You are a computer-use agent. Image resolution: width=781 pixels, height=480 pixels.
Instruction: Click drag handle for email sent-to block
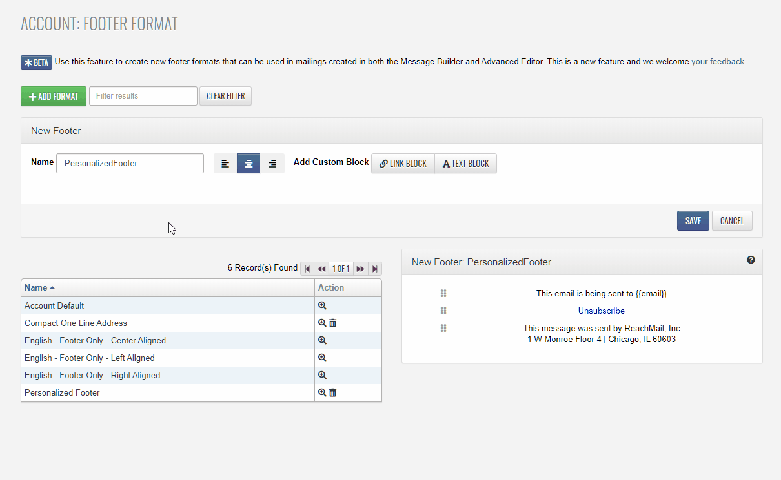(x=443, y=294)
